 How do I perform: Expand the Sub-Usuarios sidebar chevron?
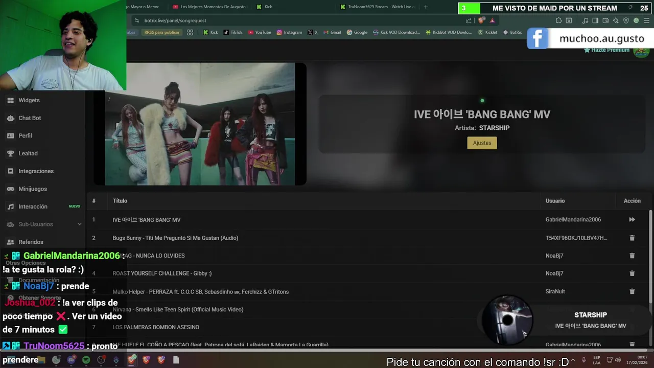click(79, 224)
